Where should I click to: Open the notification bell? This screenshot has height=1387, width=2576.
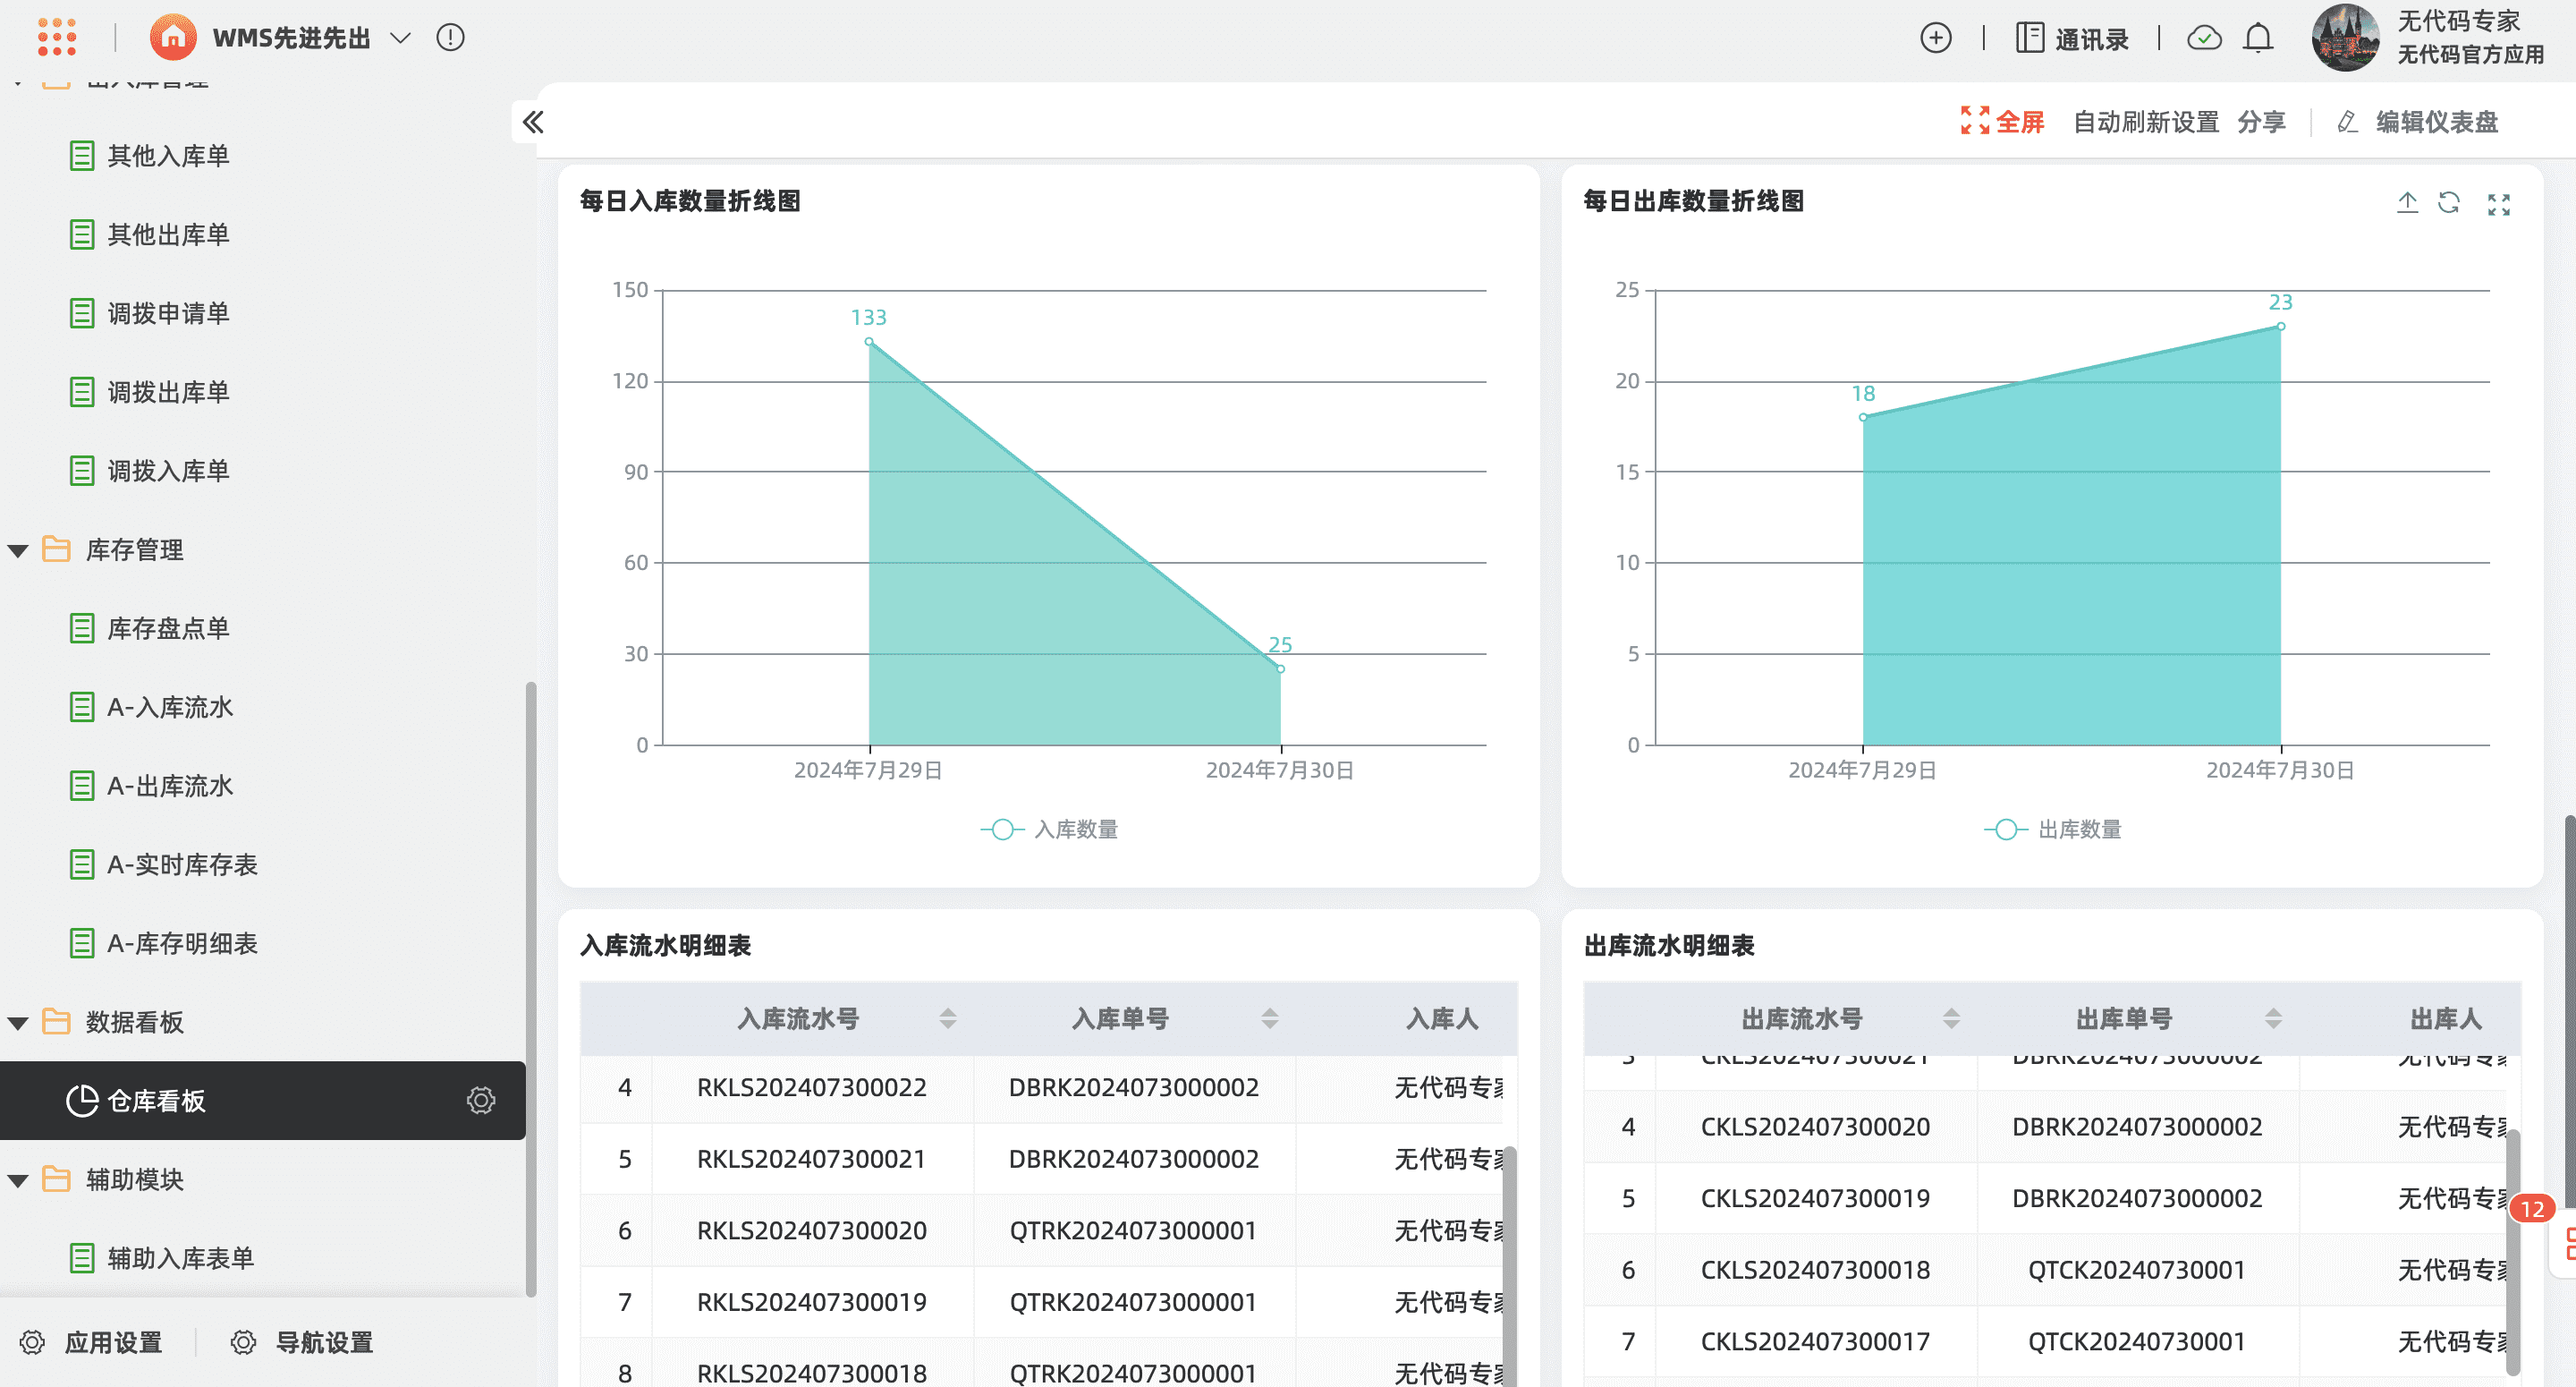click(x=2258, y=38)
